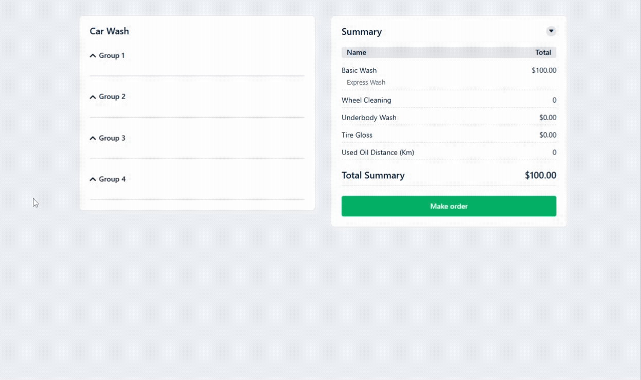Click the chevron icon beside Group 4
This screenshot has width=641, height=380.
click(93, 179)
